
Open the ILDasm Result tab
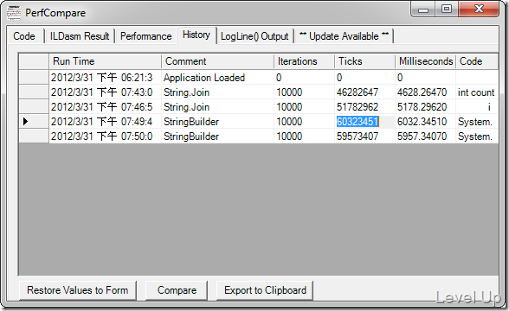(80, 36)
